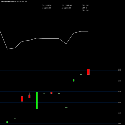Image resolution: width=125 pixels, height=125 pixels.
Task: Click the OC: 2.02 reading
Action: tap(85, 5)
